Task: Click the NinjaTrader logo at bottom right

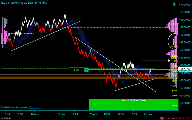Action: pyautogui.click(x=176, y=118)
